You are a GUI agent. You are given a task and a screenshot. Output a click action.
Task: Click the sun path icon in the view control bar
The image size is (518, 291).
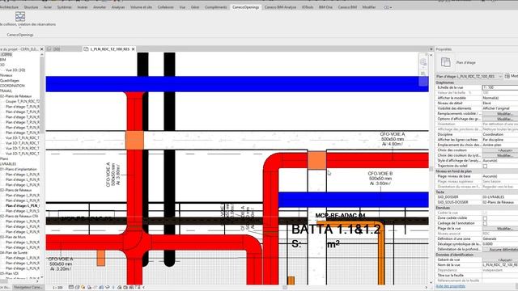[83, 288]
